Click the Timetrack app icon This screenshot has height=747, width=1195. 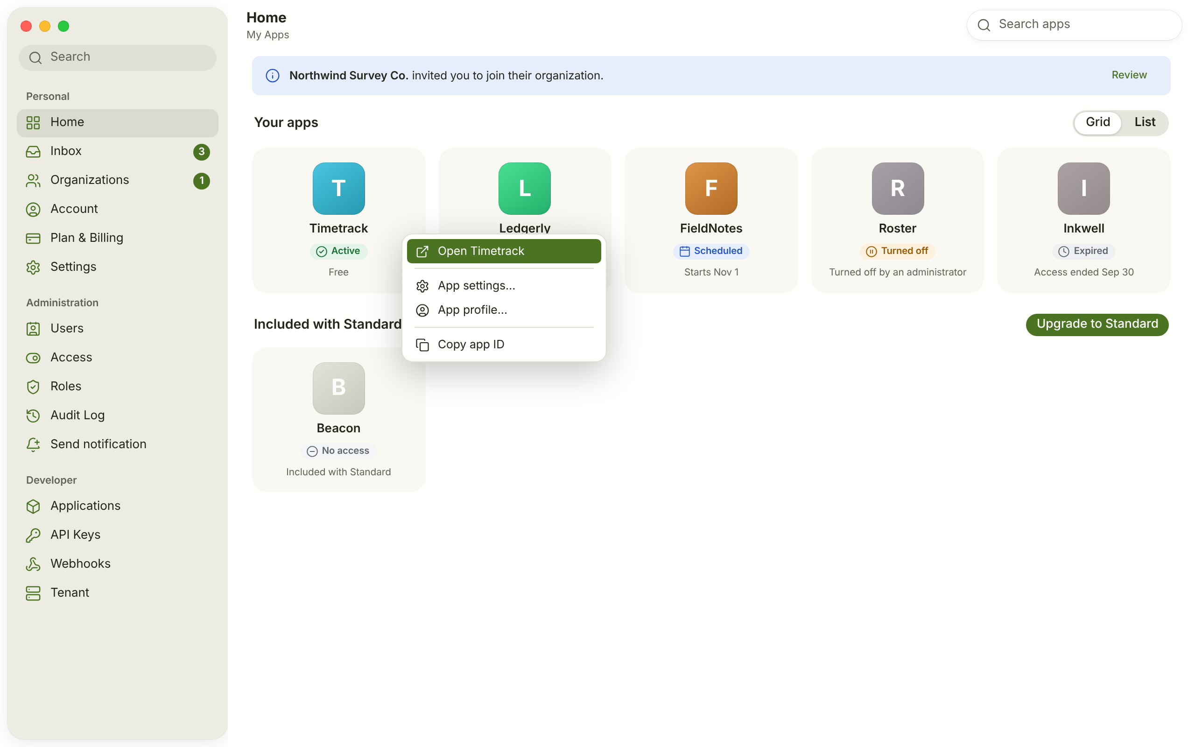pos(339,189)
